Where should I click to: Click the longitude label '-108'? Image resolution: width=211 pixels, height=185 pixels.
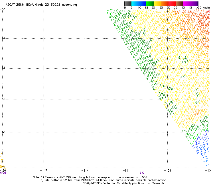167,170
